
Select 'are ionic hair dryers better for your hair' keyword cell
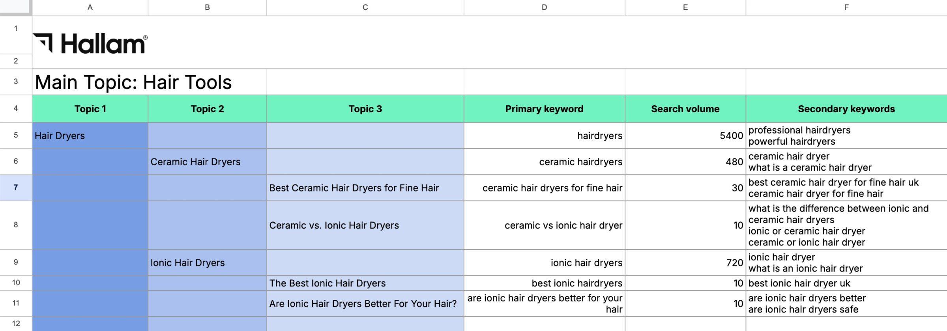(544, 303)
